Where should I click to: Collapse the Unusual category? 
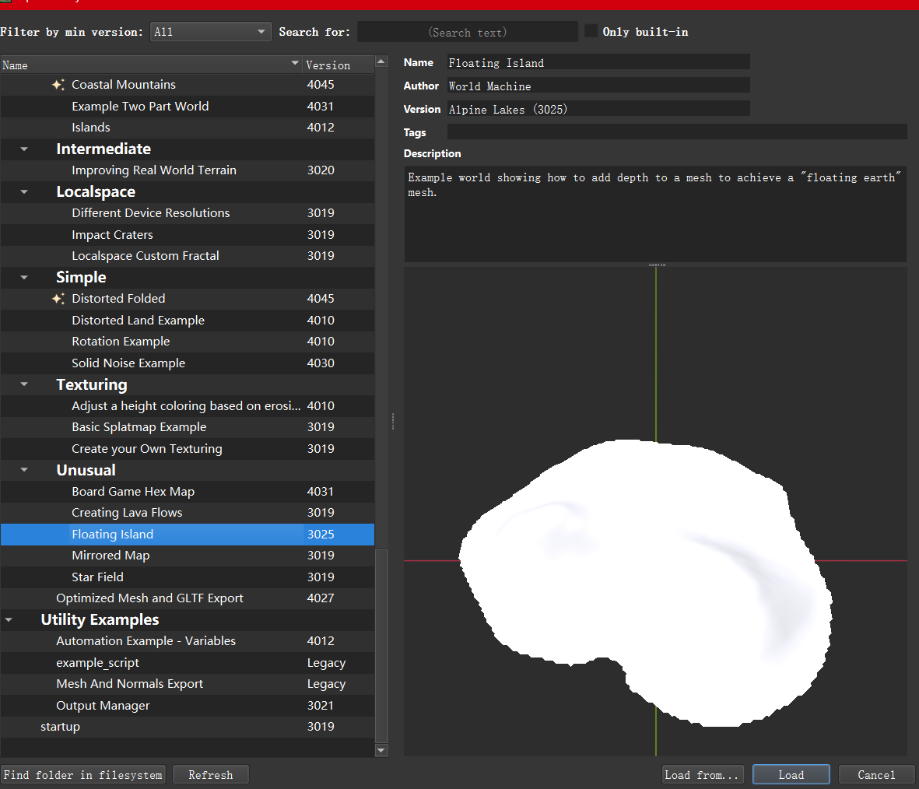point(24,470)
